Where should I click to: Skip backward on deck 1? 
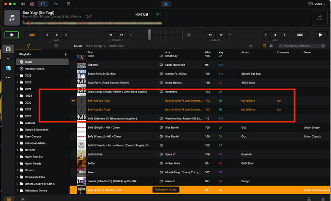click(111, 35)
